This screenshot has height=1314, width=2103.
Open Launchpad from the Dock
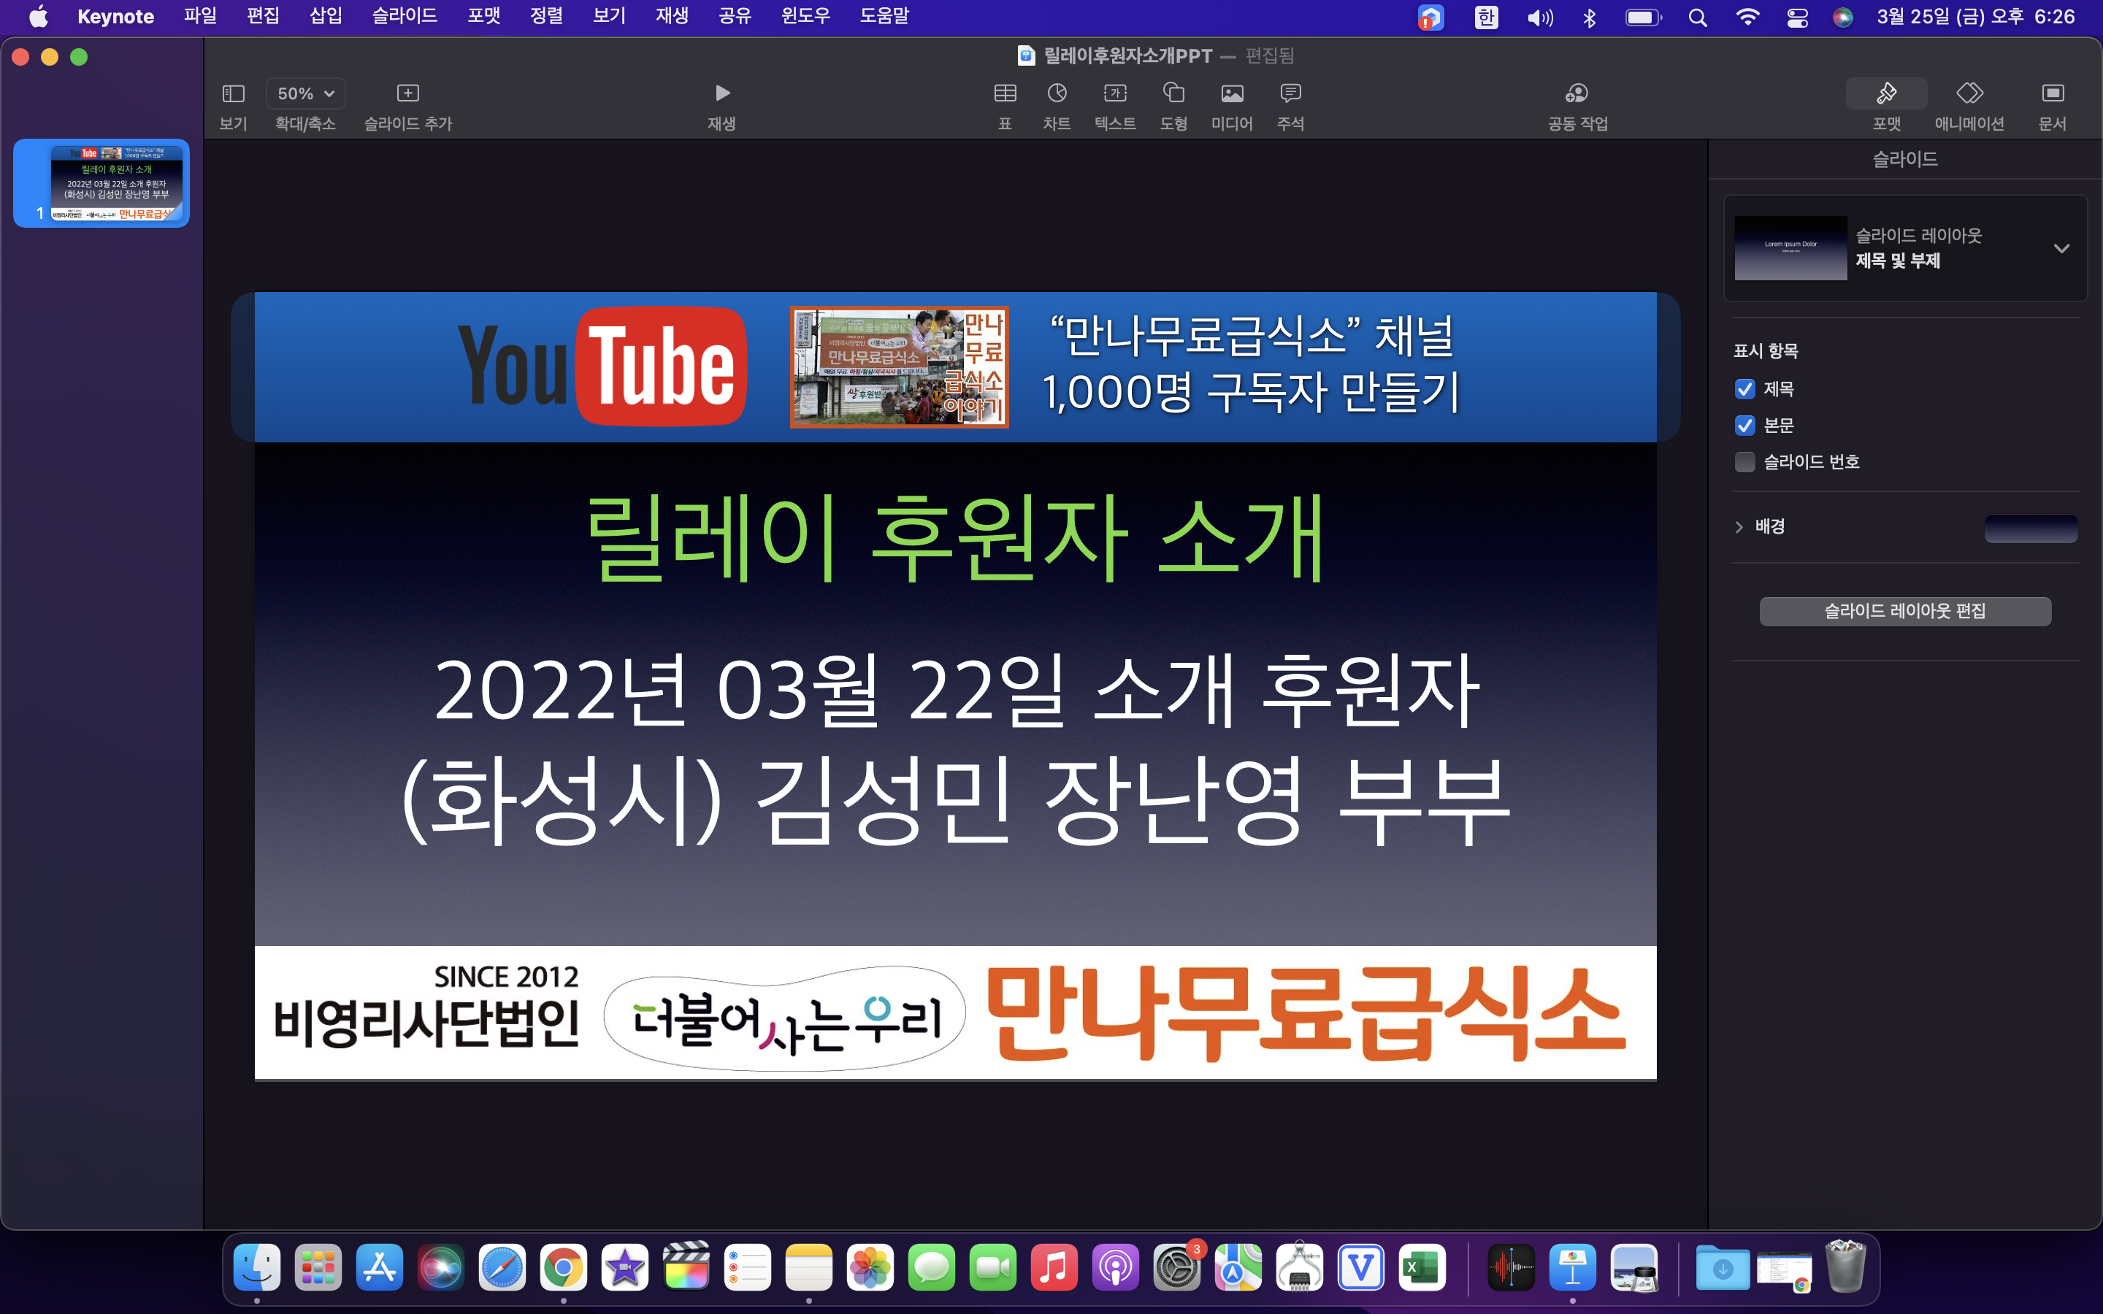[x=318, y=1268]
